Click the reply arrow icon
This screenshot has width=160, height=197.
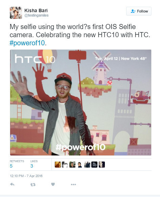click(x=12, y=184)
